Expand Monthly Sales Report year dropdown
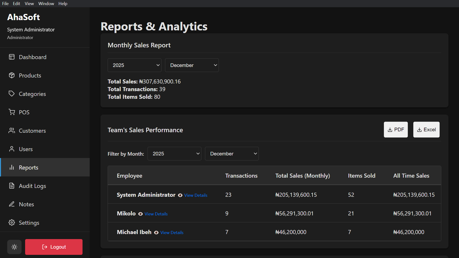Screen dimensions: 459x258 [134, 65]
